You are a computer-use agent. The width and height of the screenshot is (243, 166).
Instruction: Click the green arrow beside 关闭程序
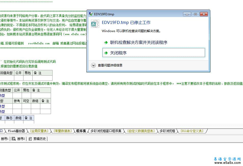[106, 53]
